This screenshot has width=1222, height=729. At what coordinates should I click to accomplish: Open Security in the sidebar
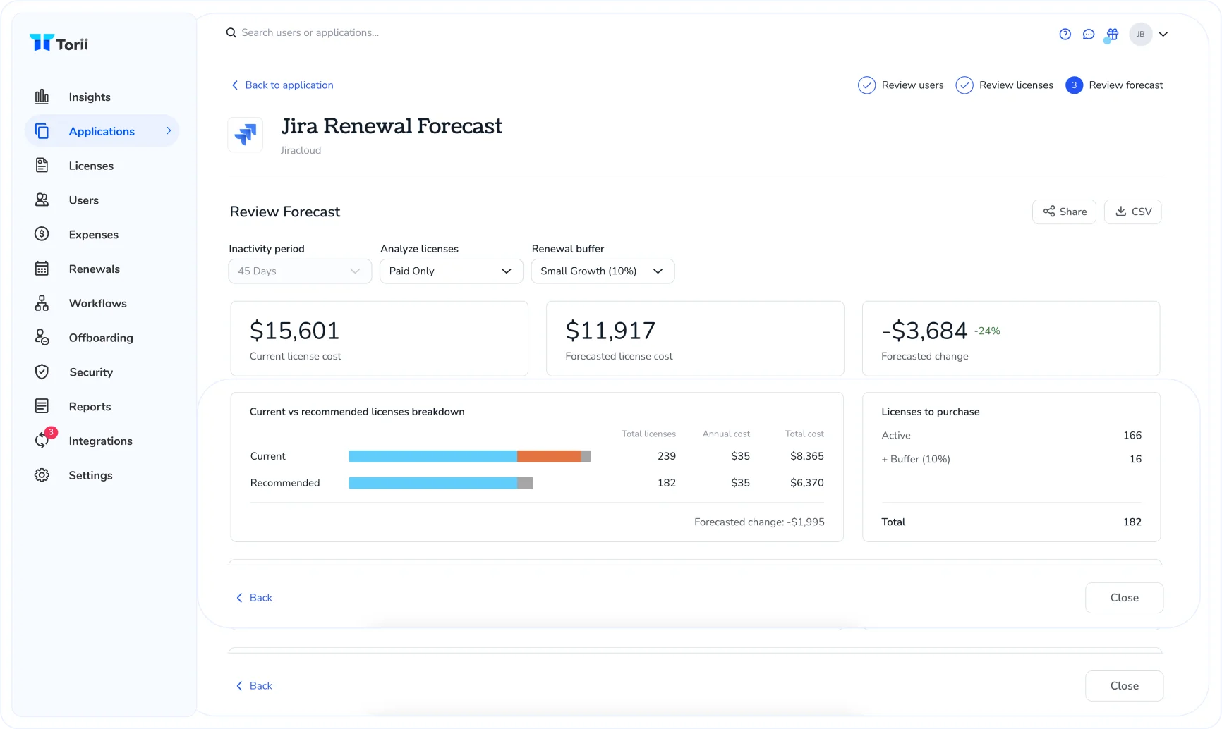[x=91, y=372]
